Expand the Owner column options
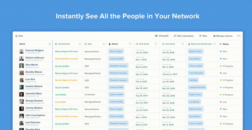The height and width of the screenshot is (130, 252). click(130, 44)
